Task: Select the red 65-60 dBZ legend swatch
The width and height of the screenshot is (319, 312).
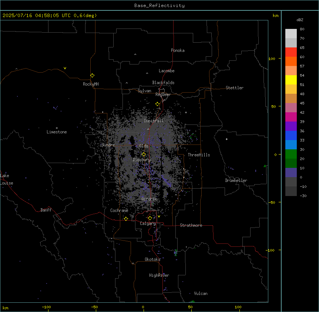Action: [291, 52]
